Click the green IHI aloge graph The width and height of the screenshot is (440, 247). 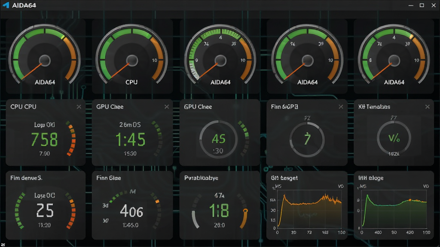(x=394, y=210)
